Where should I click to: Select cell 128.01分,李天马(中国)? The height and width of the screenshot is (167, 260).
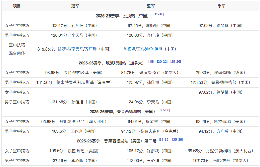[x=75, y=35]
